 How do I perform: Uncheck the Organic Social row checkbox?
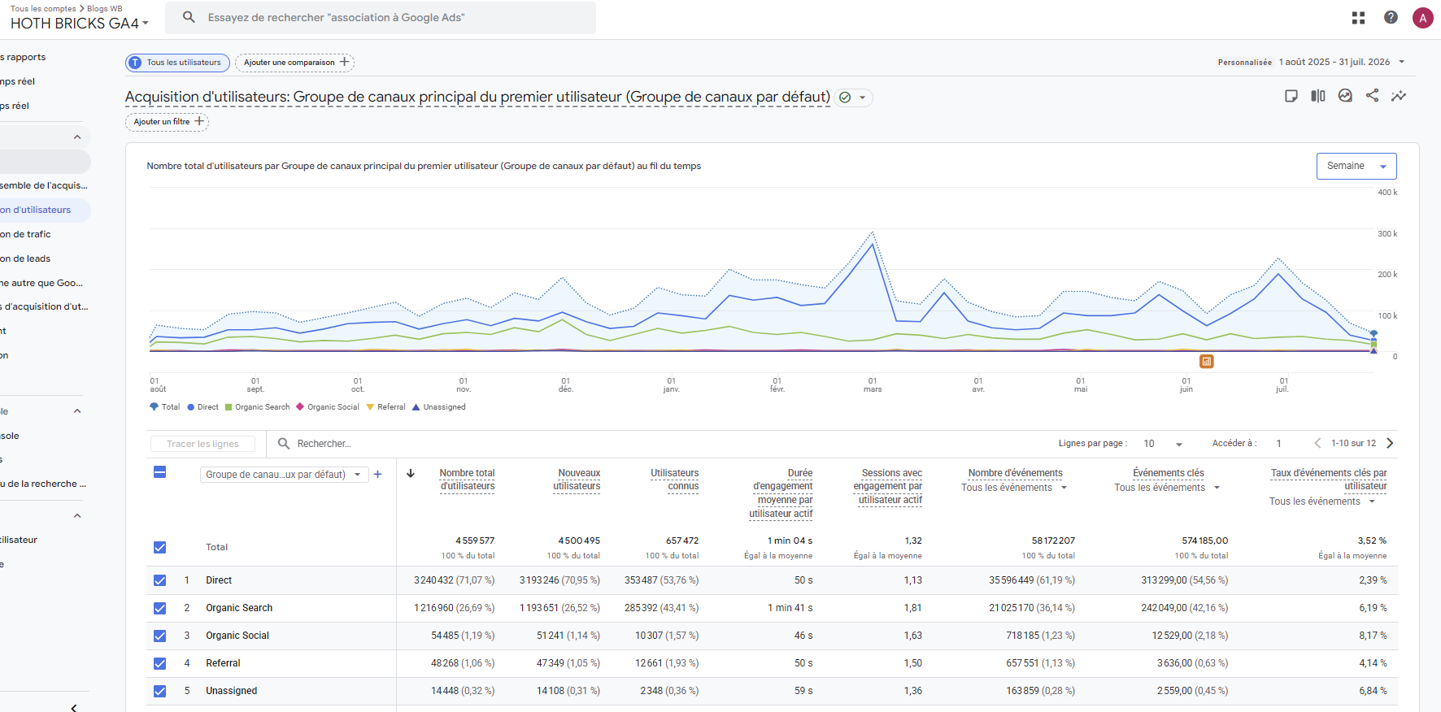point(159,636)
